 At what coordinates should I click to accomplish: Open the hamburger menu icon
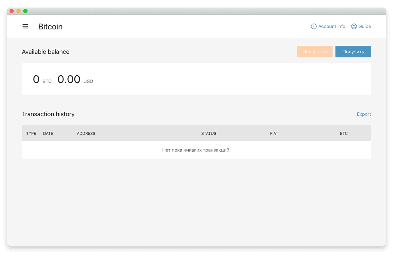pyautogui.click(x=25, y=26)
